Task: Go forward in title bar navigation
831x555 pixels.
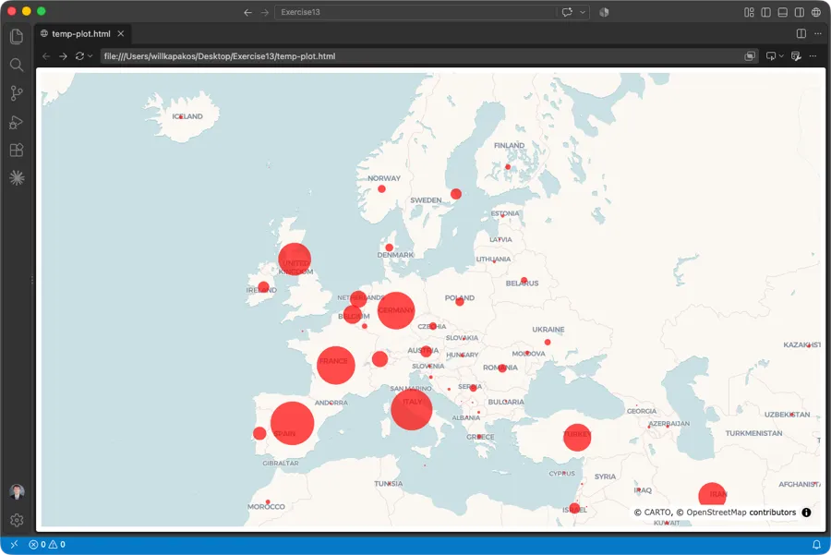Action: coord(264,12)
